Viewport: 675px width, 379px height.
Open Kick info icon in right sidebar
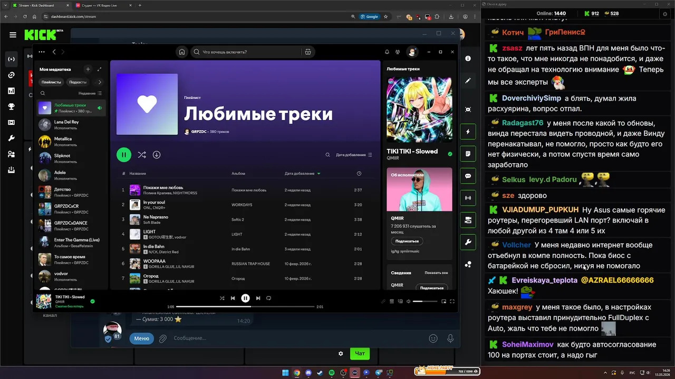coord(468,58)
